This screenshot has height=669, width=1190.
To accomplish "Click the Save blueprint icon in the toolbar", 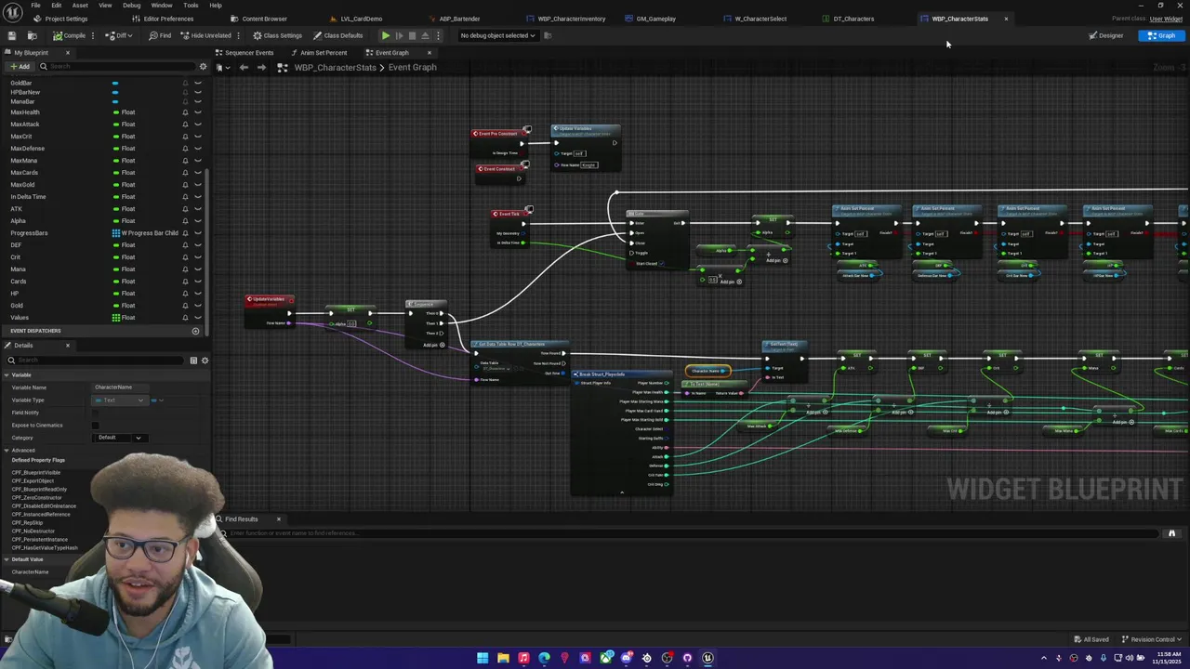I will [12, 35].
